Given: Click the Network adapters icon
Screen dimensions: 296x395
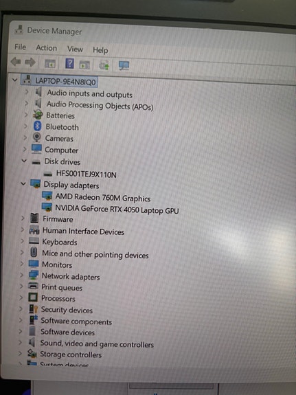Looking at the screenshot, I should (x=34, y=275).
